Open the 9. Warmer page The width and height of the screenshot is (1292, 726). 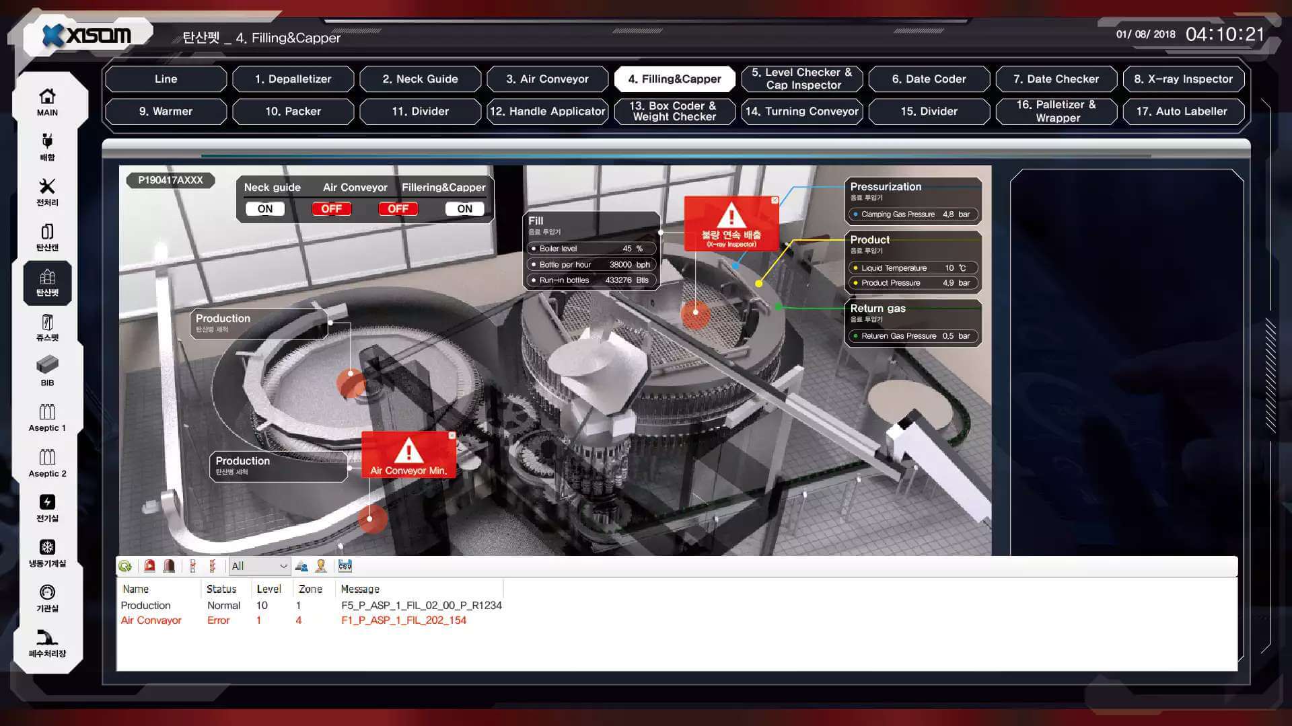point(166,111)
